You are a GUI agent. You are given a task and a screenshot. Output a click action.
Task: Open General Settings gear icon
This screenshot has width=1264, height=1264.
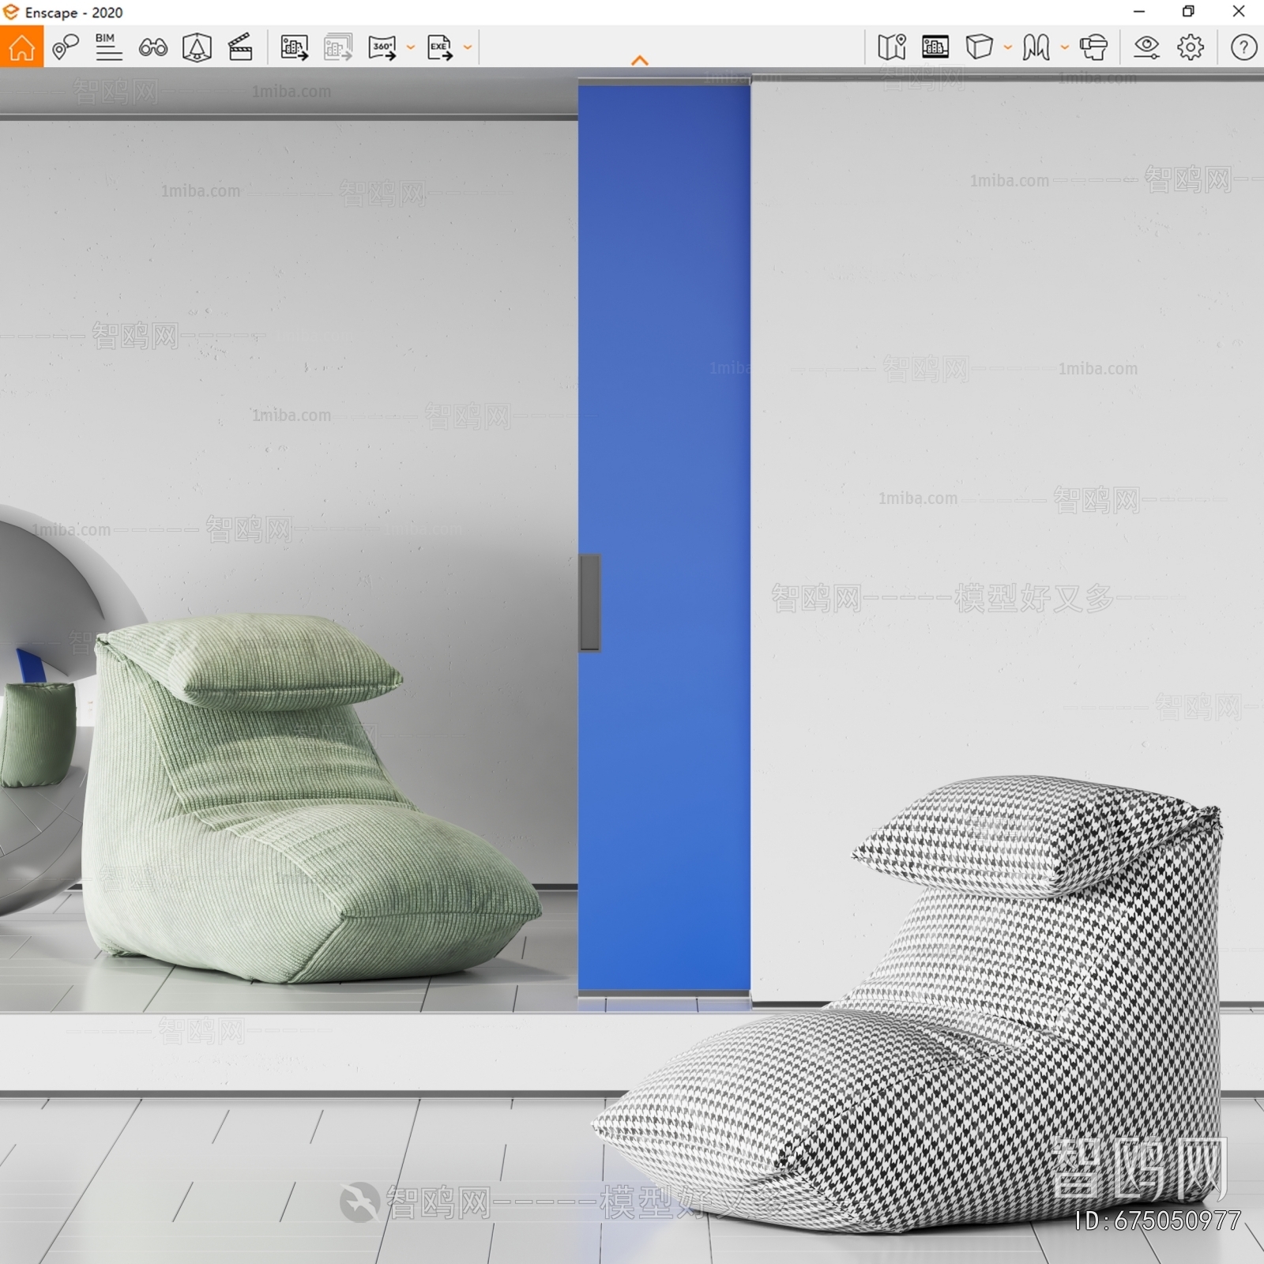point(1191,47)
